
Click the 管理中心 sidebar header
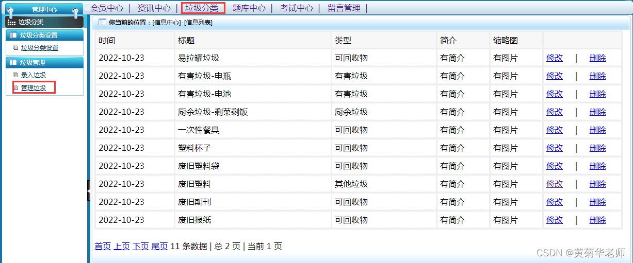pos(44,9)
